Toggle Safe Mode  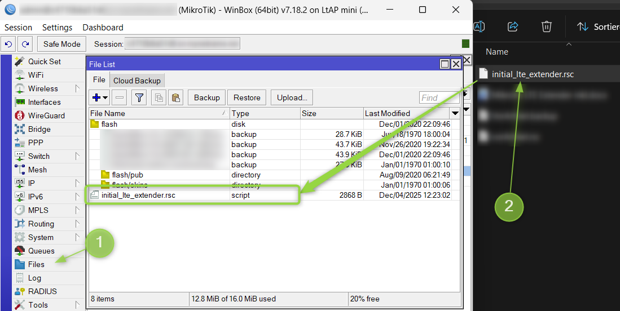coord(61,44)
